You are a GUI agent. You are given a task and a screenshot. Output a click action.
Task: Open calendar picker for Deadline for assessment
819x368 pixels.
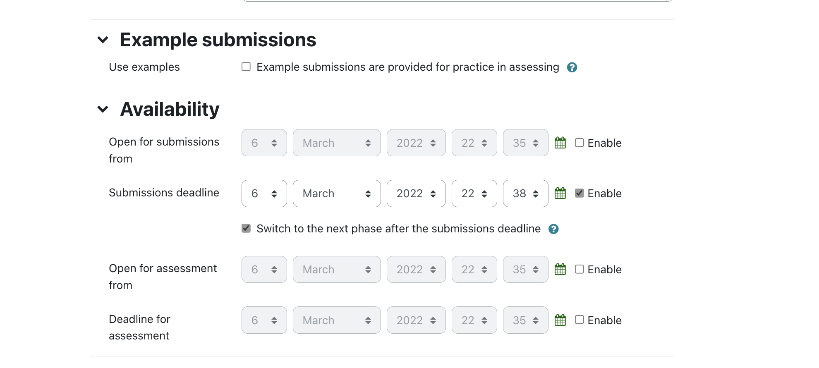560,320
